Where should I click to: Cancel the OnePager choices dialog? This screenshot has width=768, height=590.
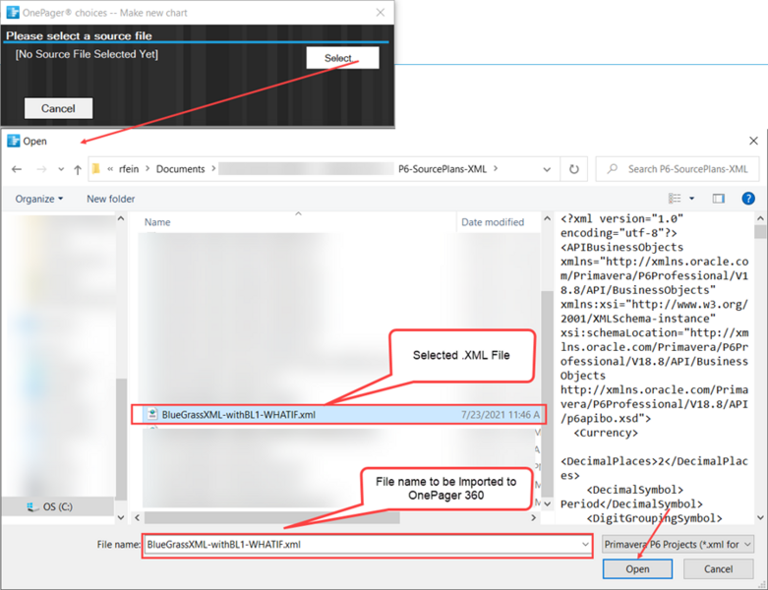click(x=58, y=108)
